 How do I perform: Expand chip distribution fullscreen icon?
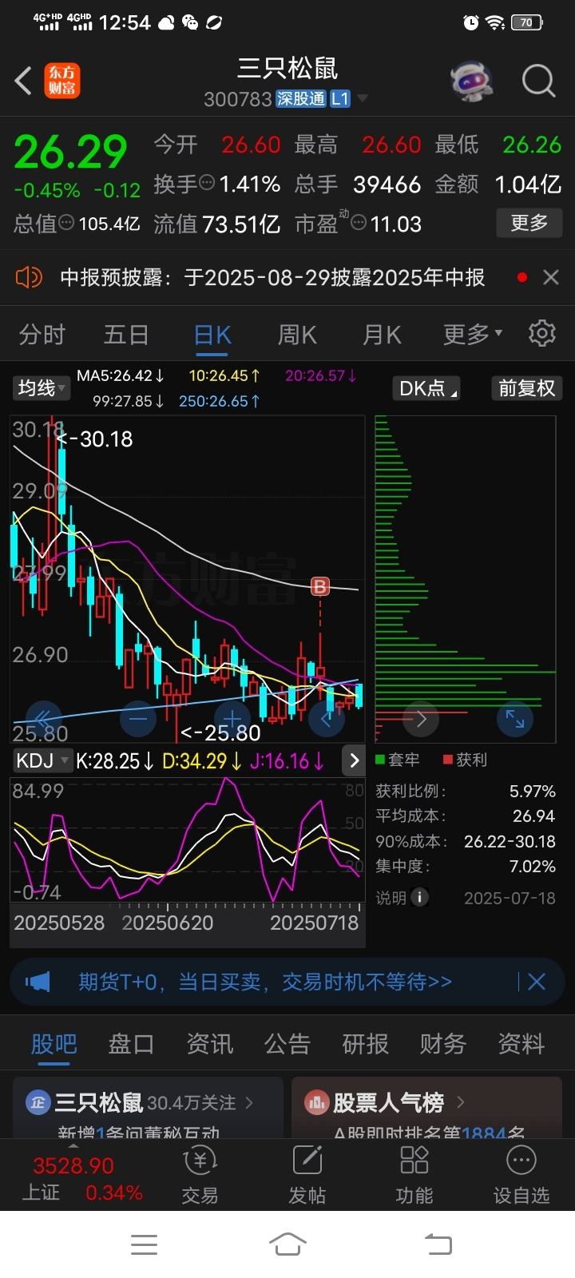point(515,719)
